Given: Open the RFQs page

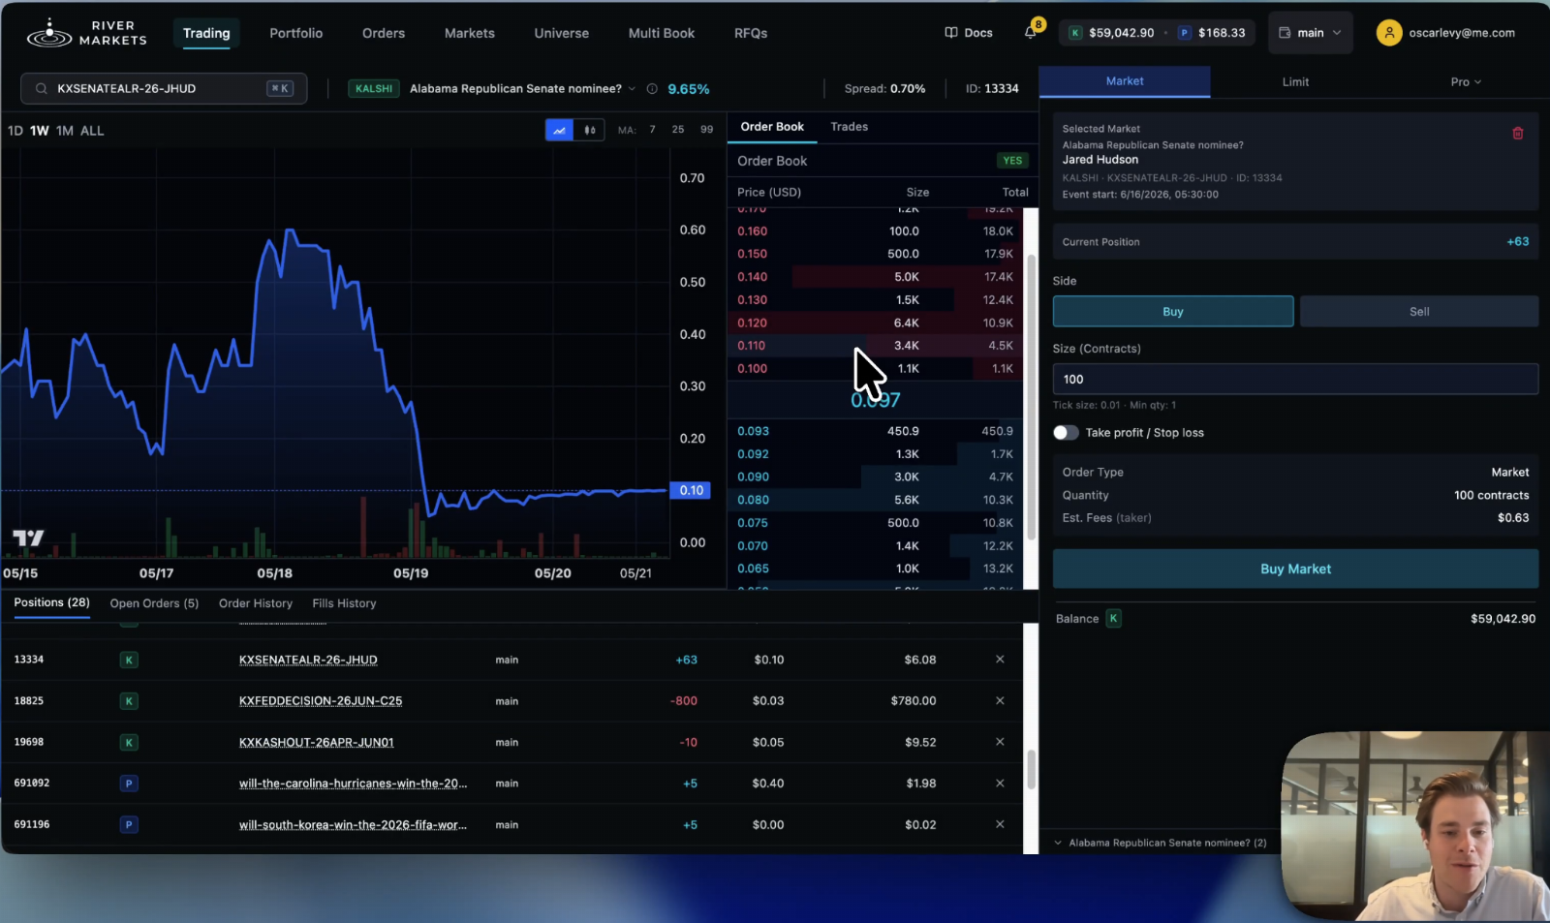Looking at the screenshot, I should tap(751, 33).
